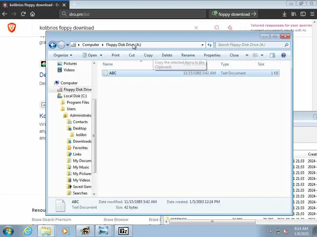Reload the browser page
317x237 pixels.
point(23,14)
